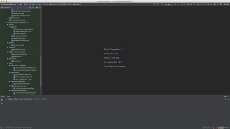Click the Project panel vertical scrollbar
Viewport: 230px width, 129px height.
(41, 72)
